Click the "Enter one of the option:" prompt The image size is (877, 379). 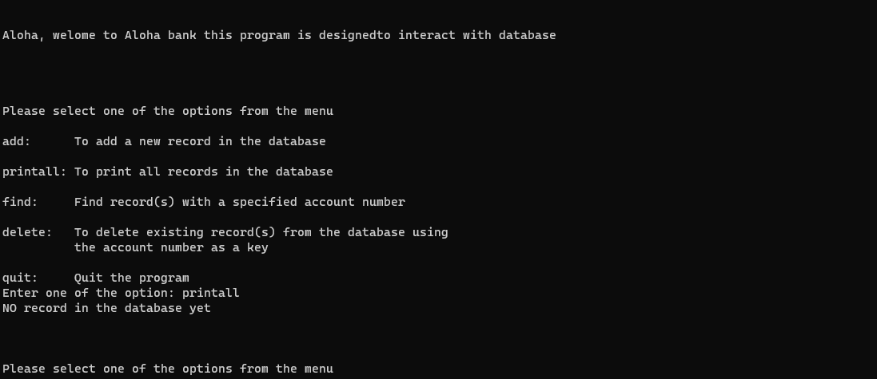pos(89,294)
